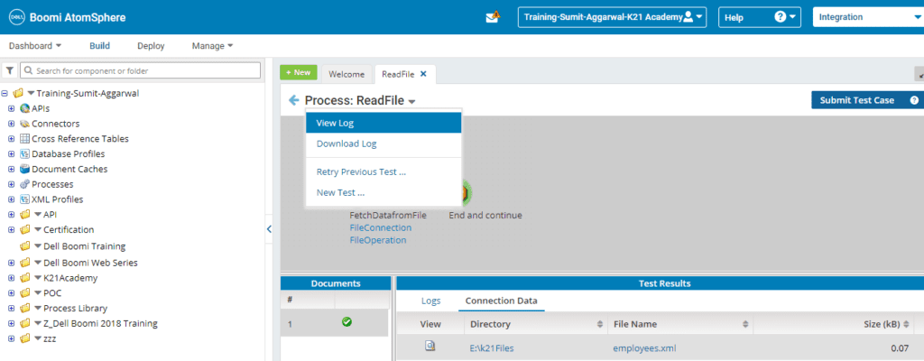Select the Database Profiles tree item
This screenshot has height=361, width=924.
pyautogui.click(x=69, y=154)
